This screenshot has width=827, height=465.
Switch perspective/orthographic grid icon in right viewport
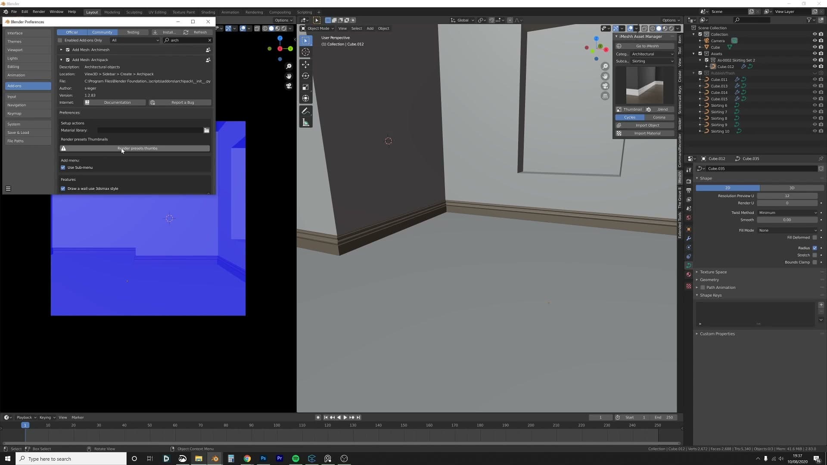point(605,96)
